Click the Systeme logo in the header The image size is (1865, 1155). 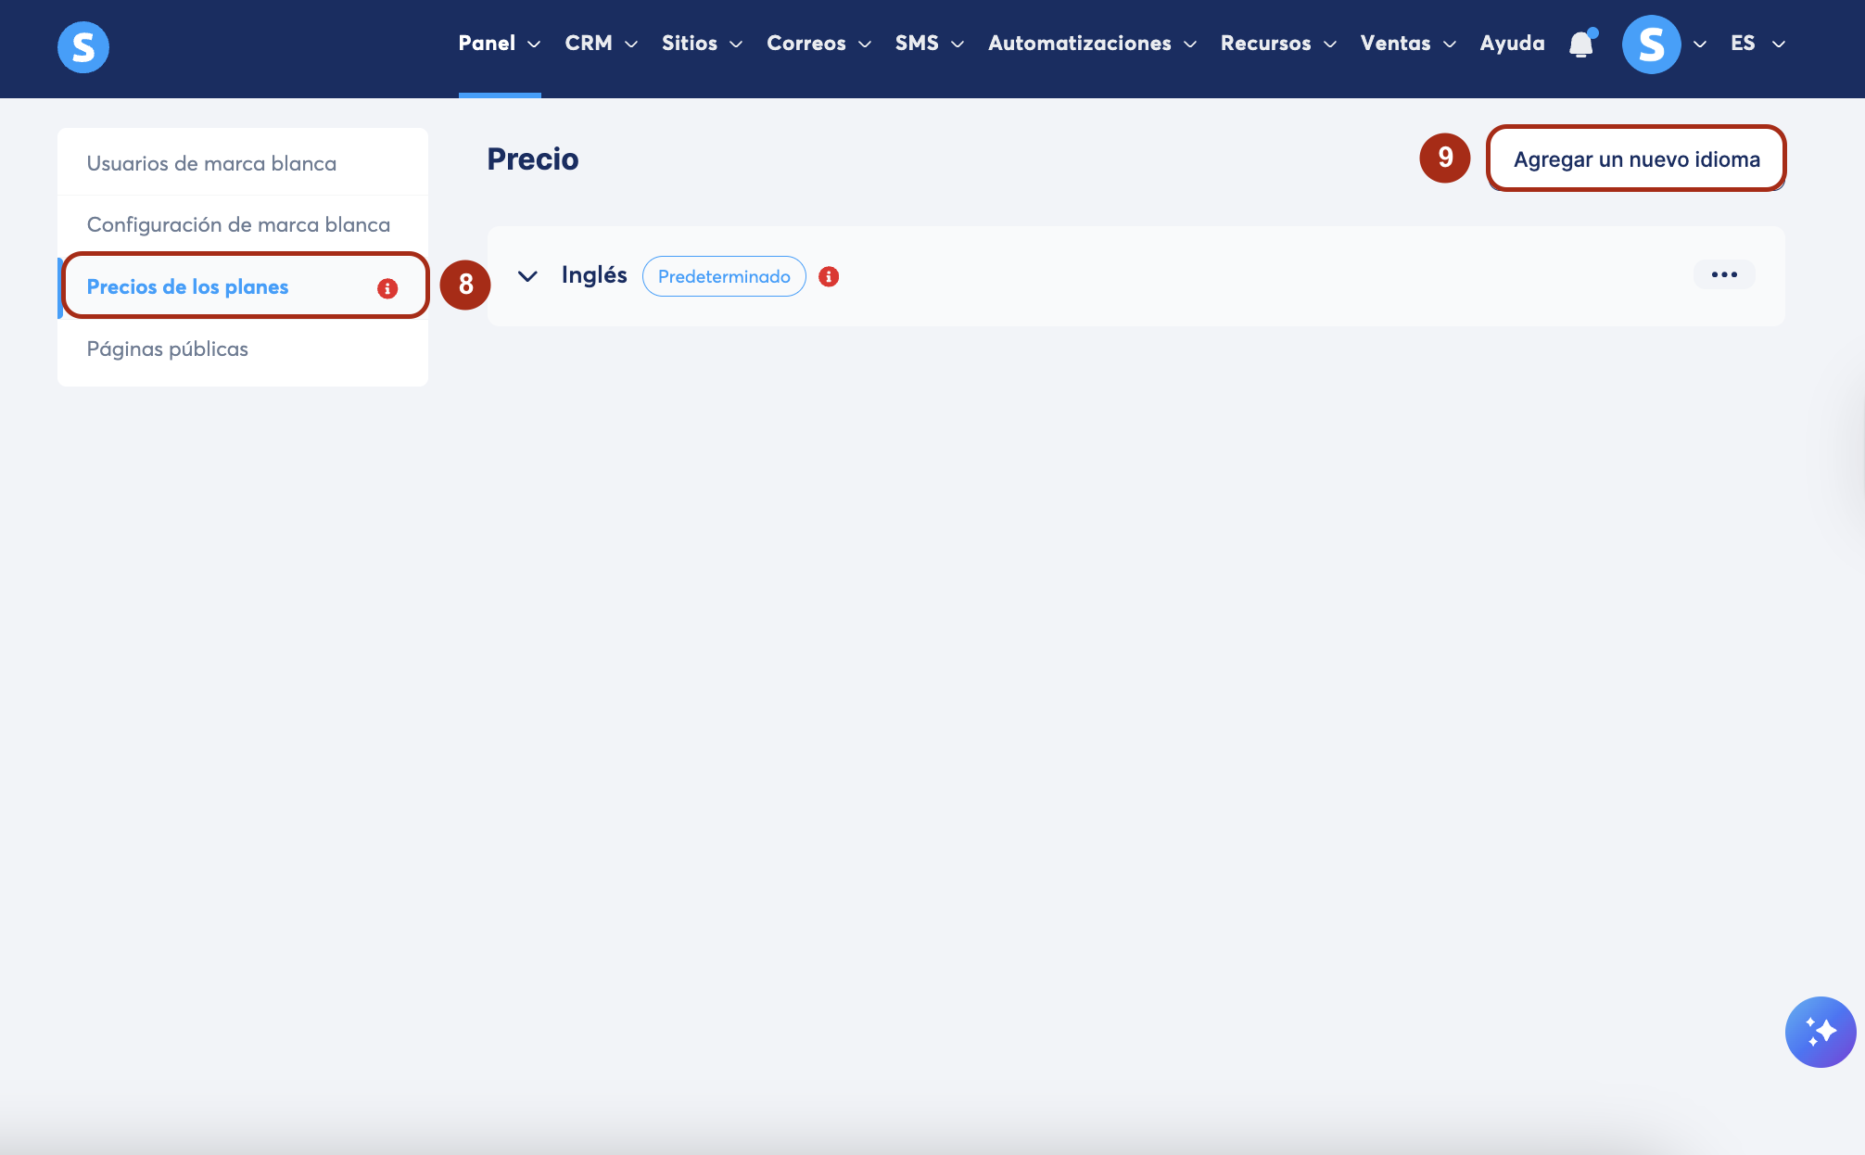tap(83, 46)
